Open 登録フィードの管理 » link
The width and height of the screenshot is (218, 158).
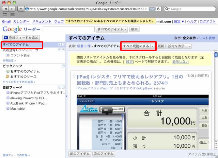(x=16, y=155)
